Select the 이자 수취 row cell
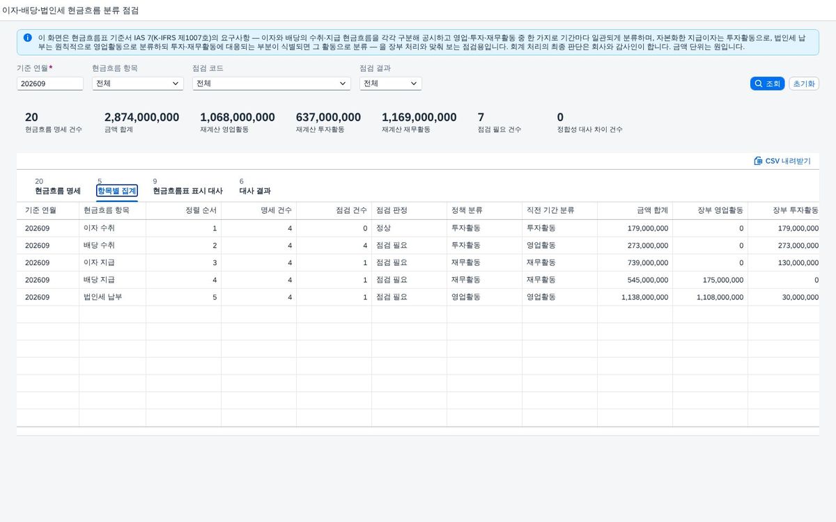The image size is (836, 522). (112, 228)
